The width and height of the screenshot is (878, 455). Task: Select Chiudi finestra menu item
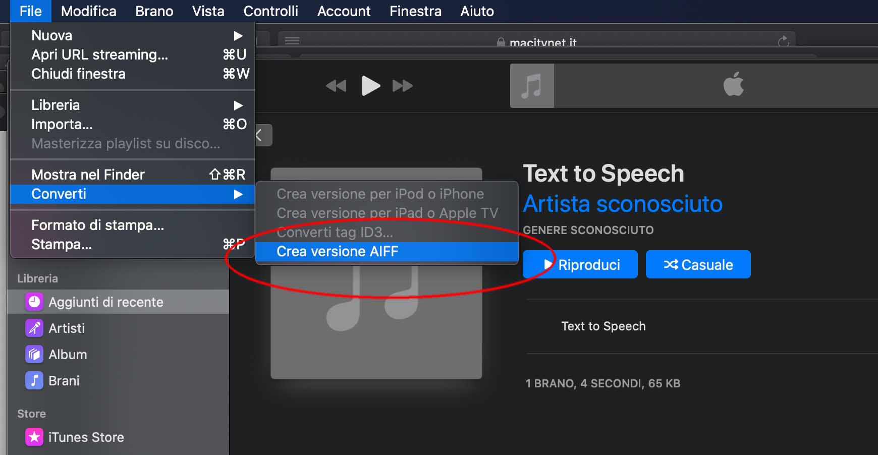coord(133,74)
